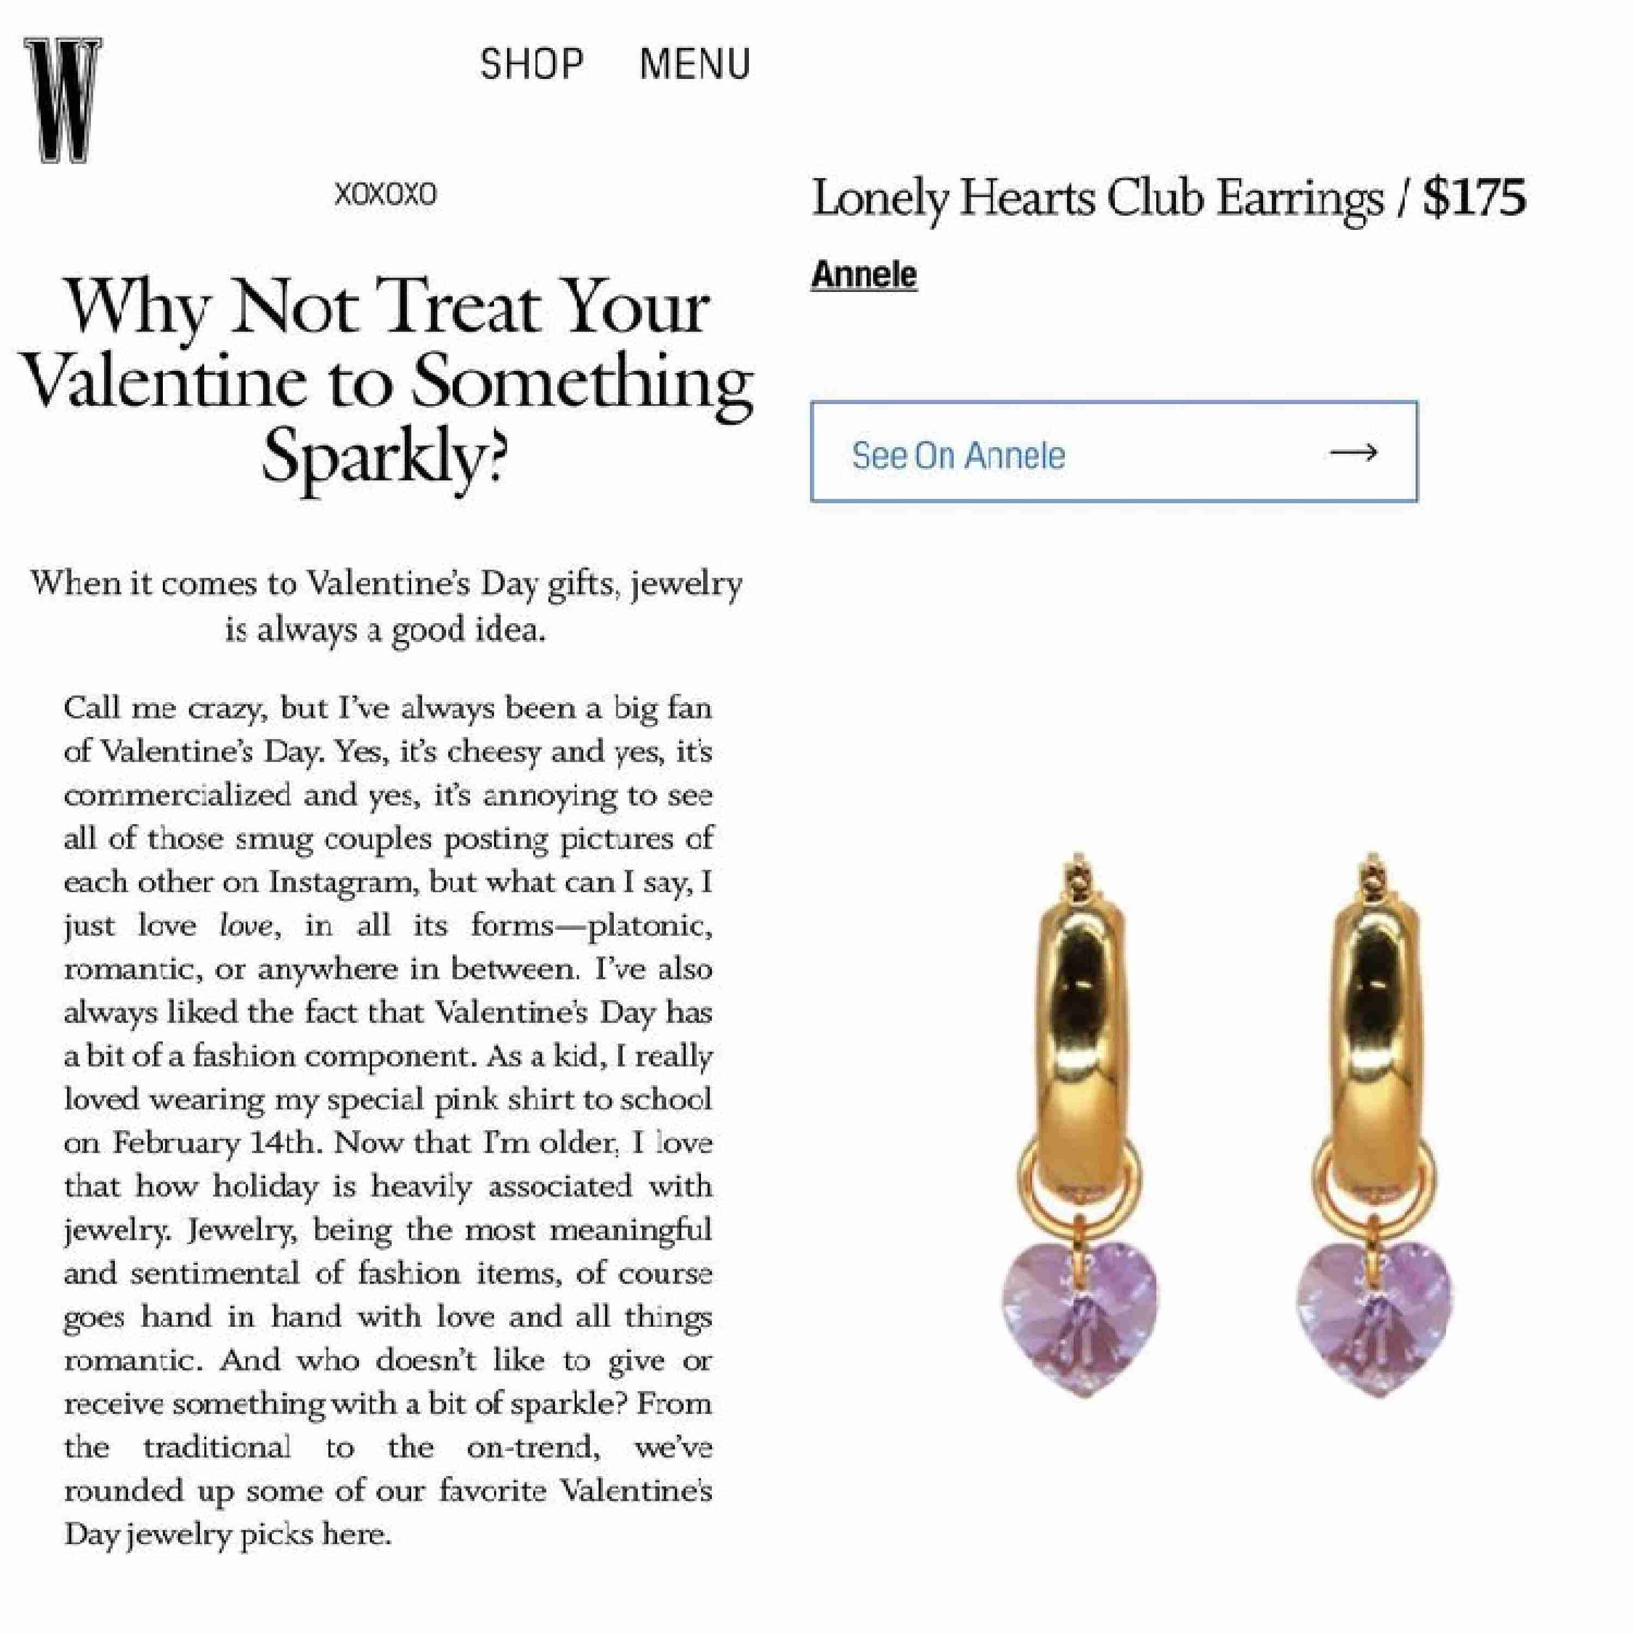Open the SHOP navigation item
This screenshot has height=1634, width=1634.
(532, 64)
